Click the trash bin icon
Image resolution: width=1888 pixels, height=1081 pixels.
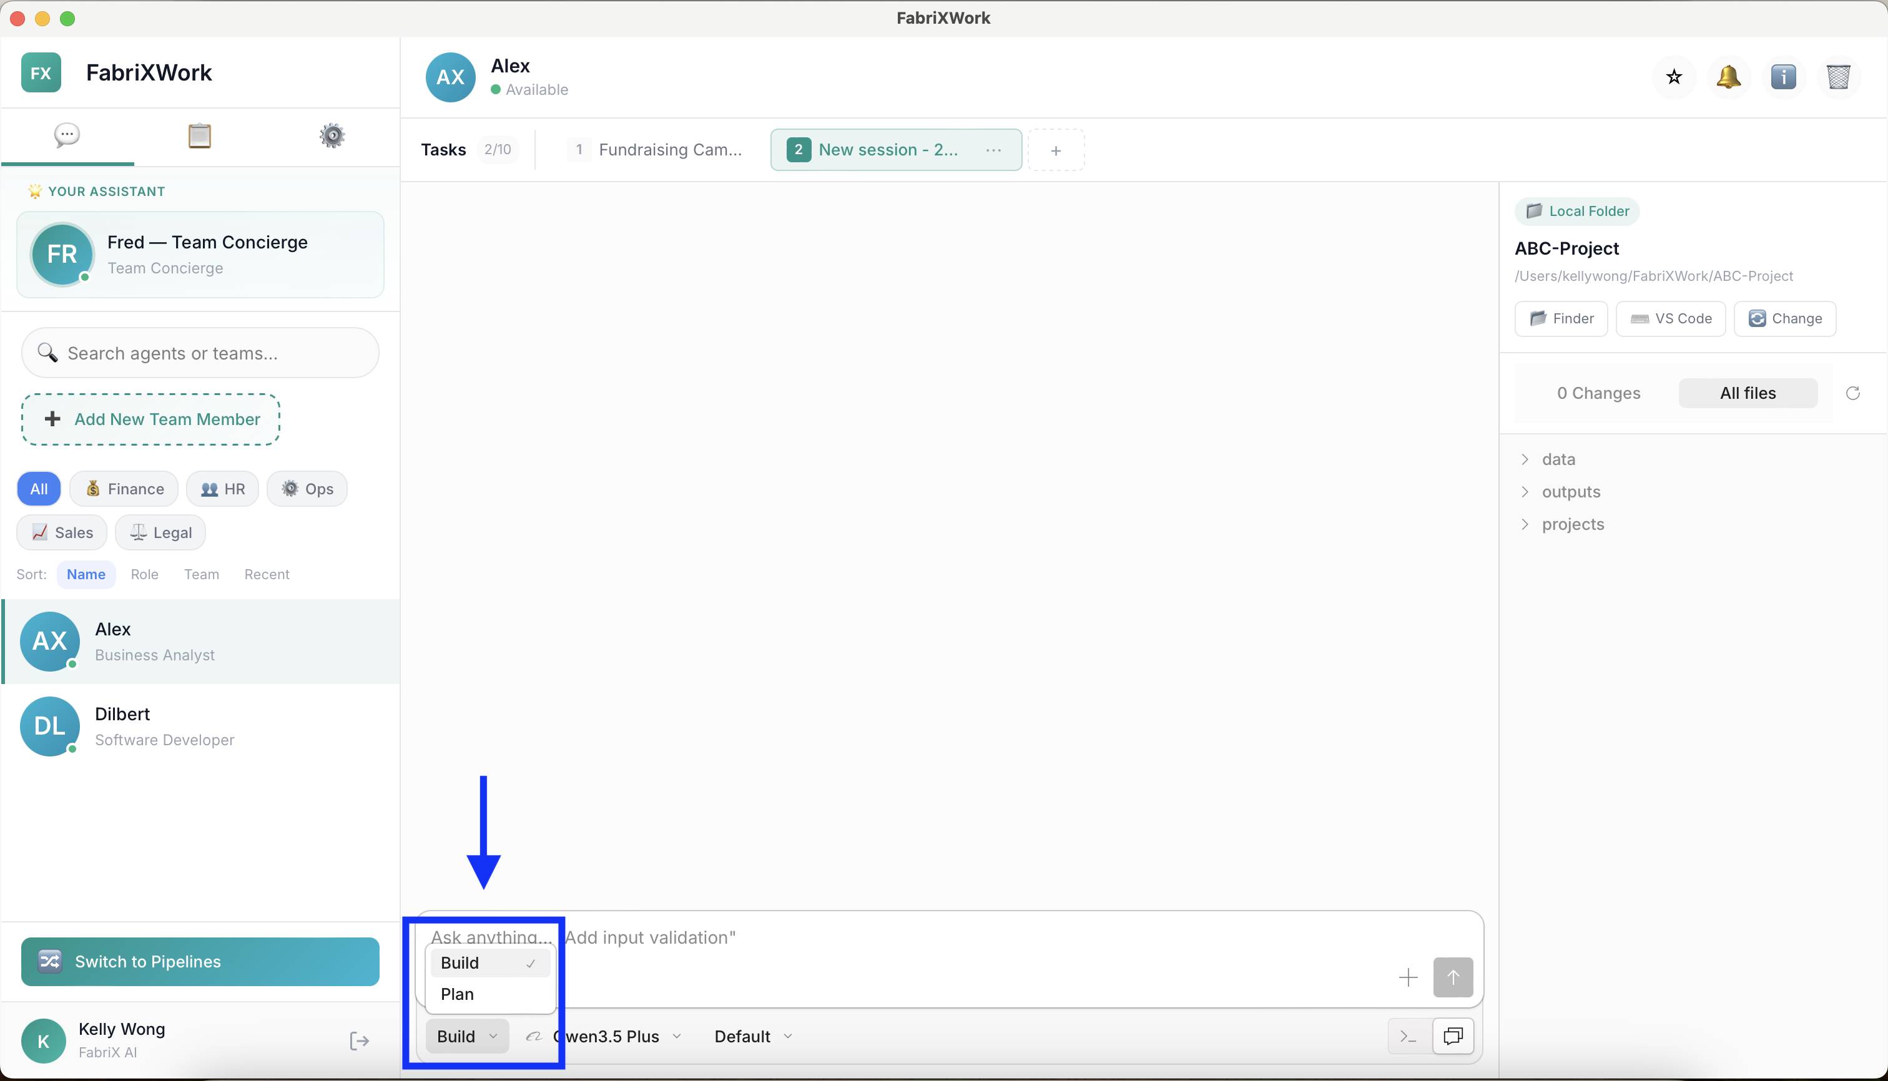1838,77
